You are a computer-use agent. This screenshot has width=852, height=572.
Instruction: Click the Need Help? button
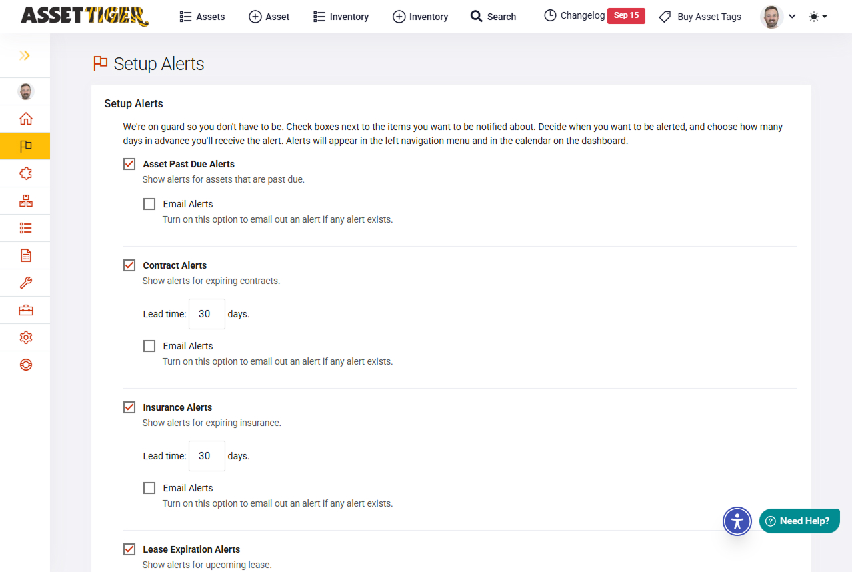(799, 521)
